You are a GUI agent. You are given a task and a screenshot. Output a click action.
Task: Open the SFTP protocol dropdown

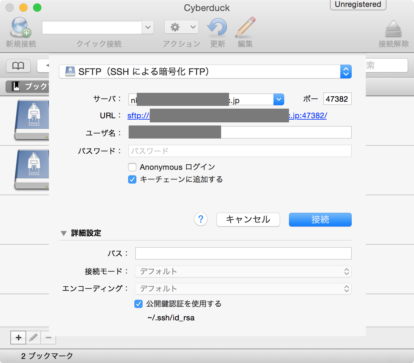pos(205,71)
